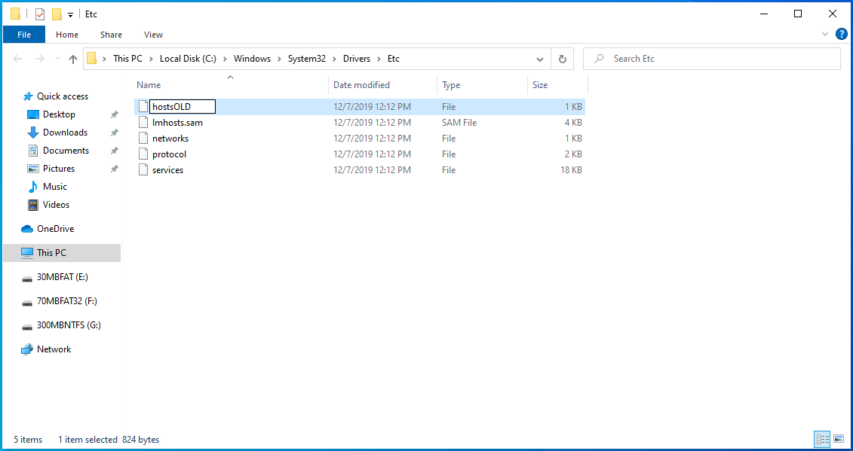Select System32 in the address breadcrumb
This screenshot has height=451, width=853.
point(307,59)
